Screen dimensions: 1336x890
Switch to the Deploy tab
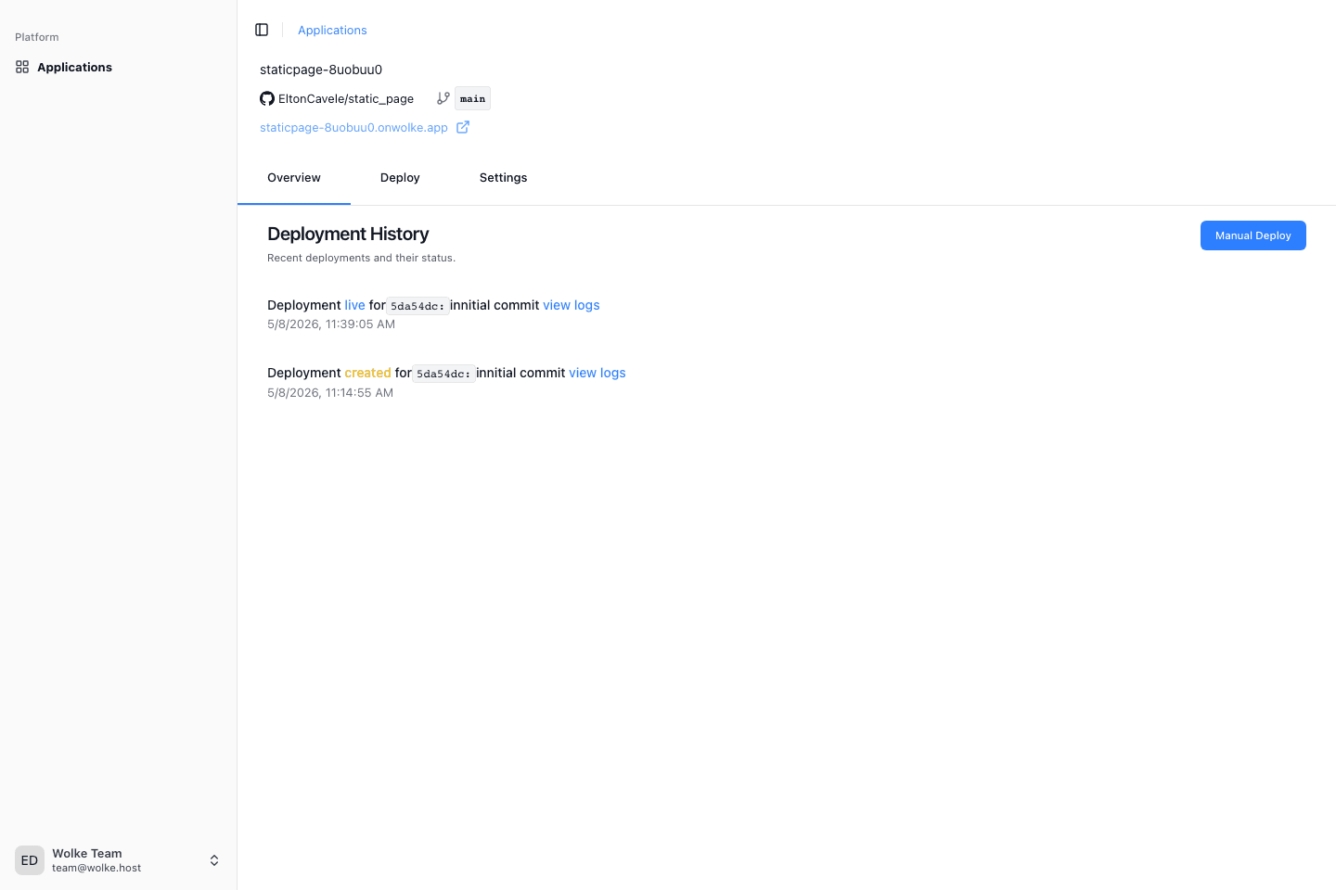pos(400,177)
